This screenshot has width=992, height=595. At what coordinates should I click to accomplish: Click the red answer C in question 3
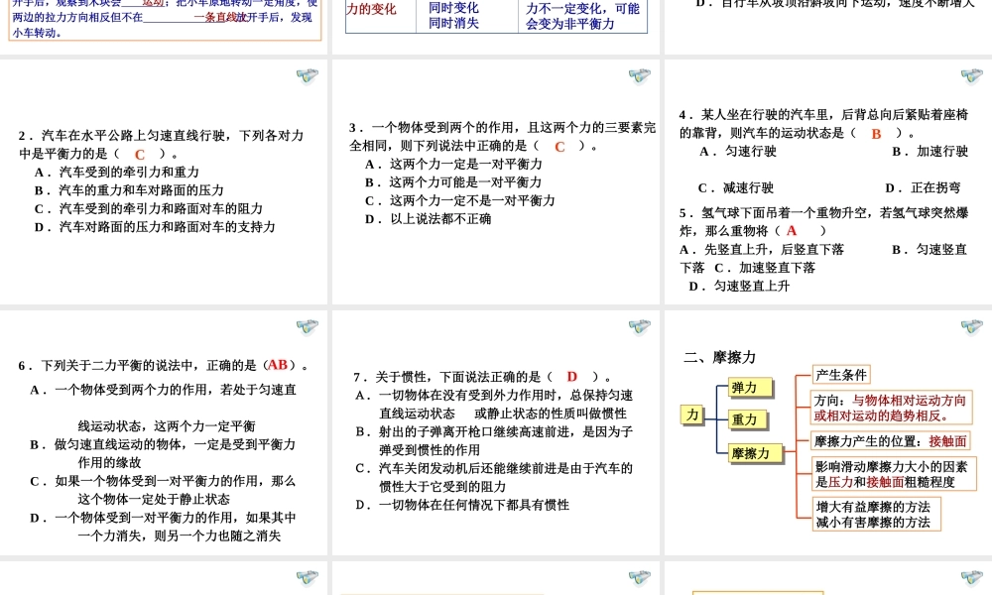point(559,147)
